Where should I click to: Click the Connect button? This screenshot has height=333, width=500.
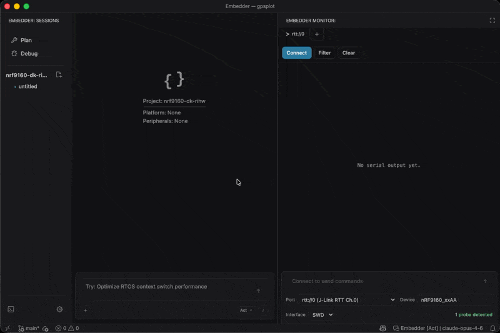point(296,53)
